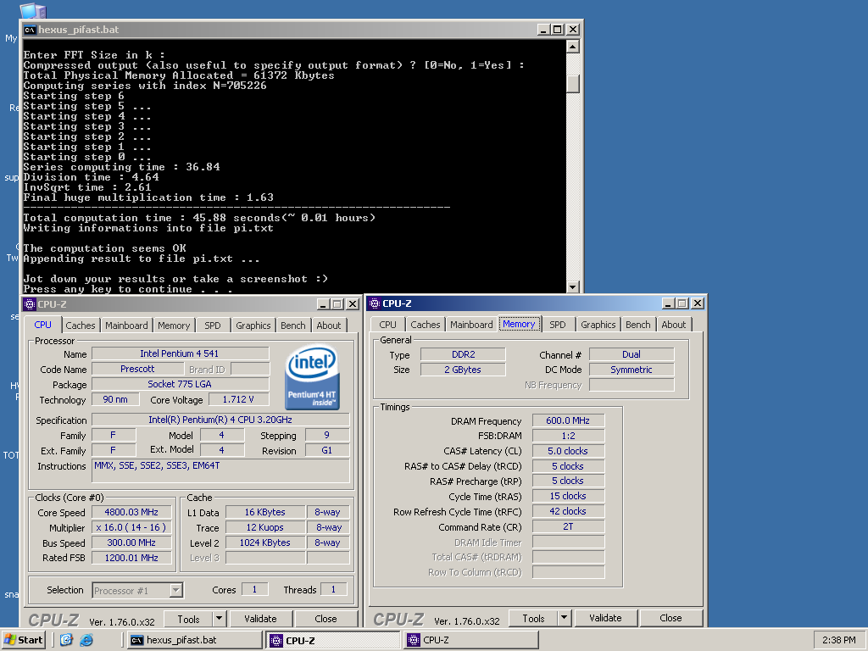
Task: Switch to Graphics tab in right CPU-Z window
Action: [598, 325]
